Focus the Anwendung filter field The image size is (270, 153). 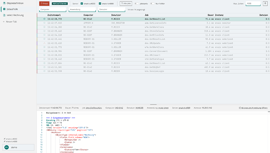[x=82, y=9]
